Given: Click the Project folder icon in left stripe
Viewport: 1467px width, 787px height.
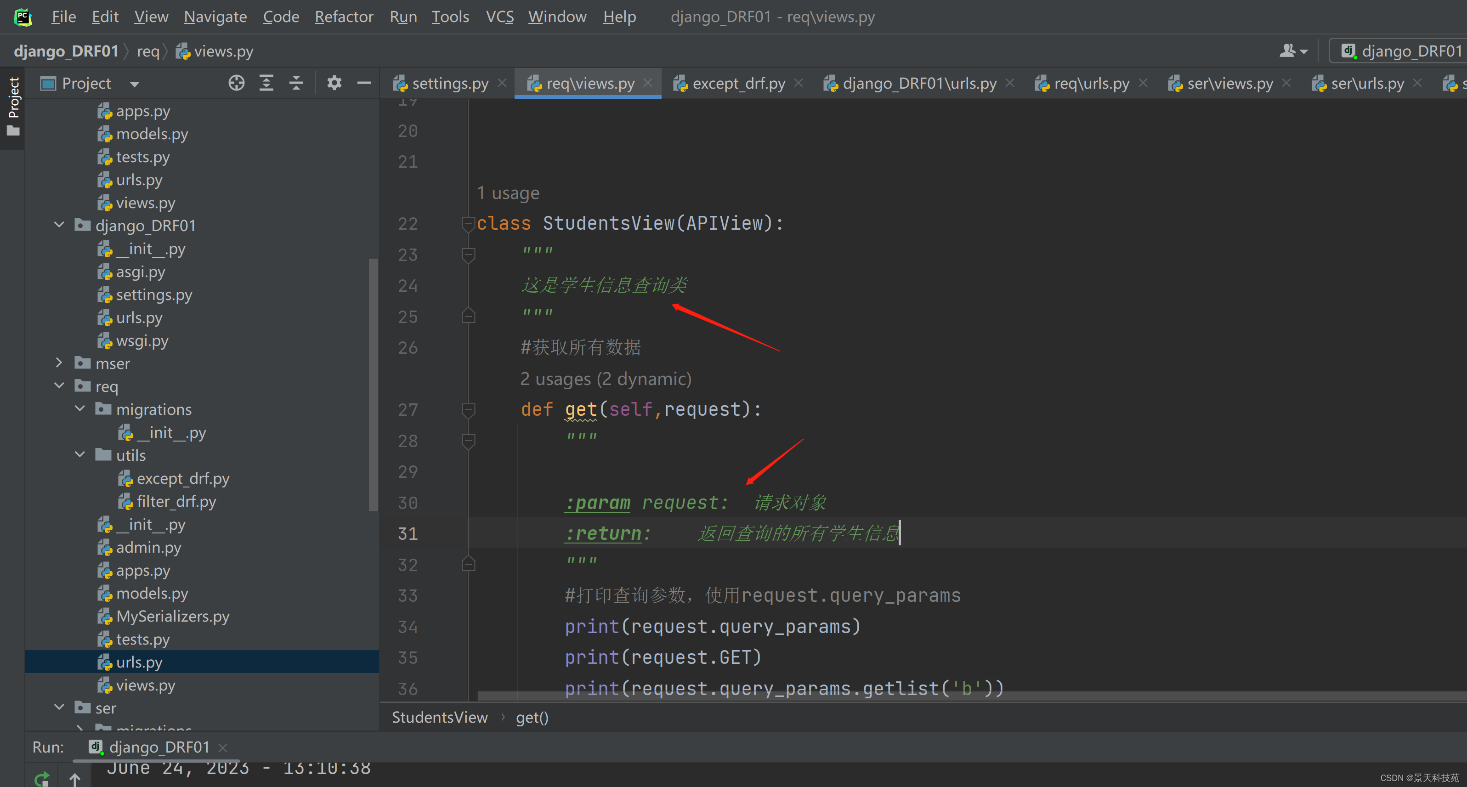Looking at the screenshot, I should (x=13, y=131).
